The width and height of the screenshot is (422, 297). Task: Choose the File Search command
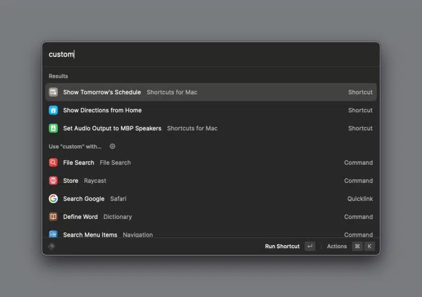(211, 163)
